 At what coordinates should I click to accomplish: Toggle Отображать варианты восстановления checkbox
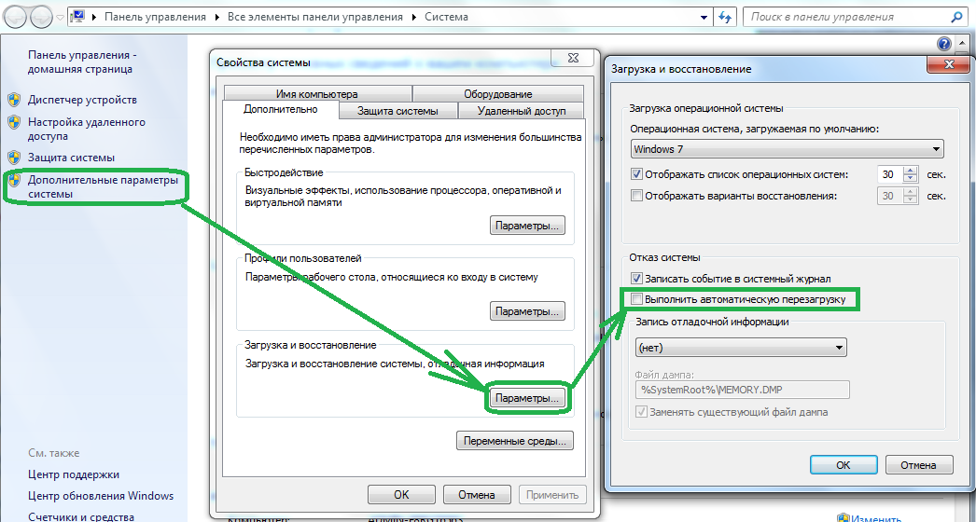click(x=636, y=196)
